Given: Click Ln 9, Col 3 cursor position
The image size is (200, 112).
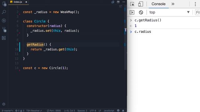Looking at the screenshot, I should (x=69, y=111).
